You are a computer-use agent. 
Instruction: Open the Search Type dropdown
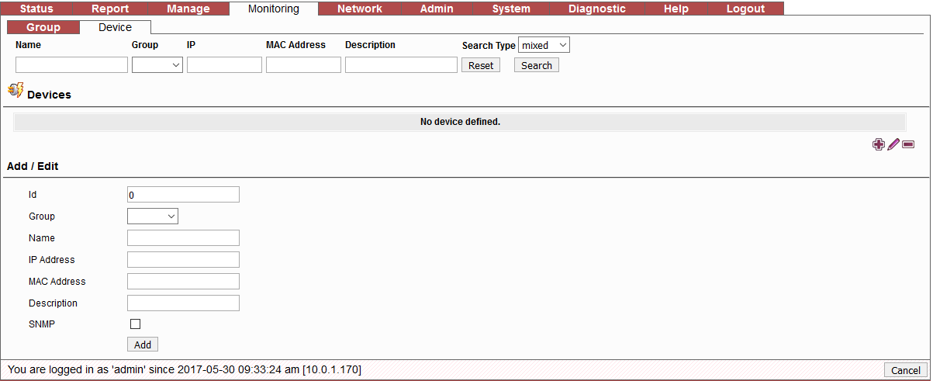click(544, 45)
